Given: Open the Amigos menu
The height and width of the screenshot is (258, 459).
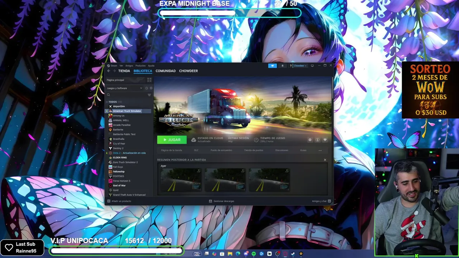Looking at the screenshot, I should [129, 66].
